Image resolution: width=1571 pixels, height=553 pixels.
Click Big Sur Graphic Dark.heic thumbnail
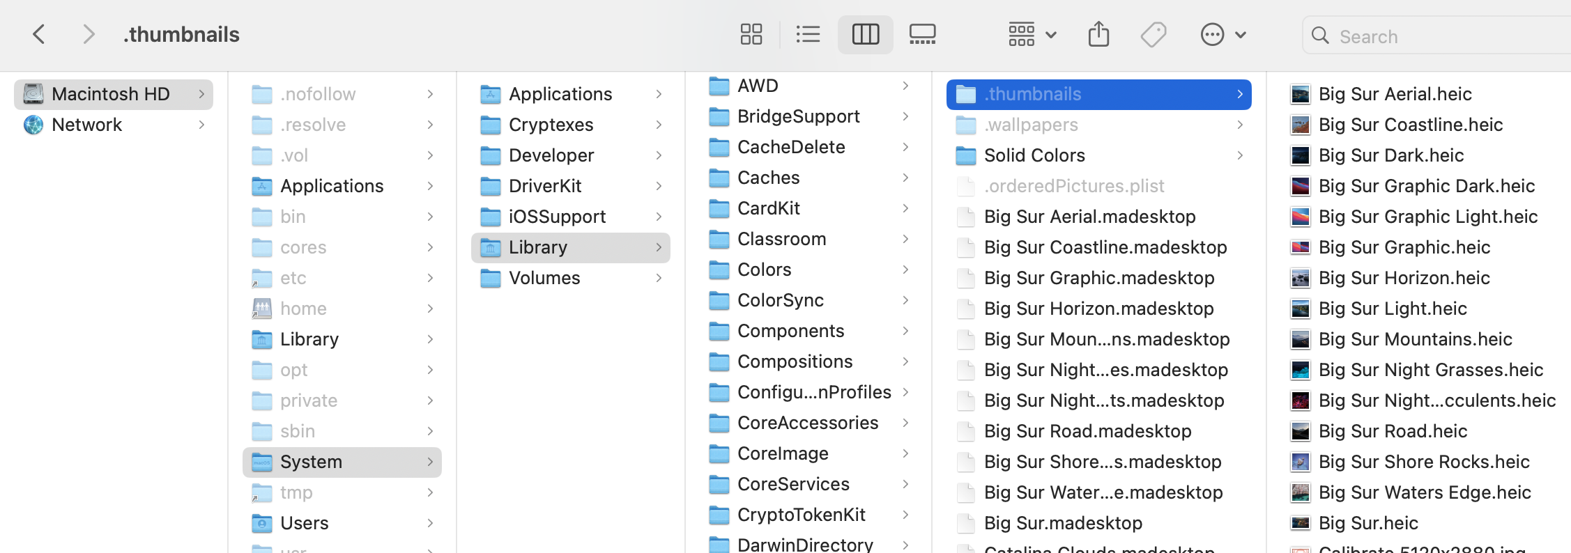(x=1301, y=186)
